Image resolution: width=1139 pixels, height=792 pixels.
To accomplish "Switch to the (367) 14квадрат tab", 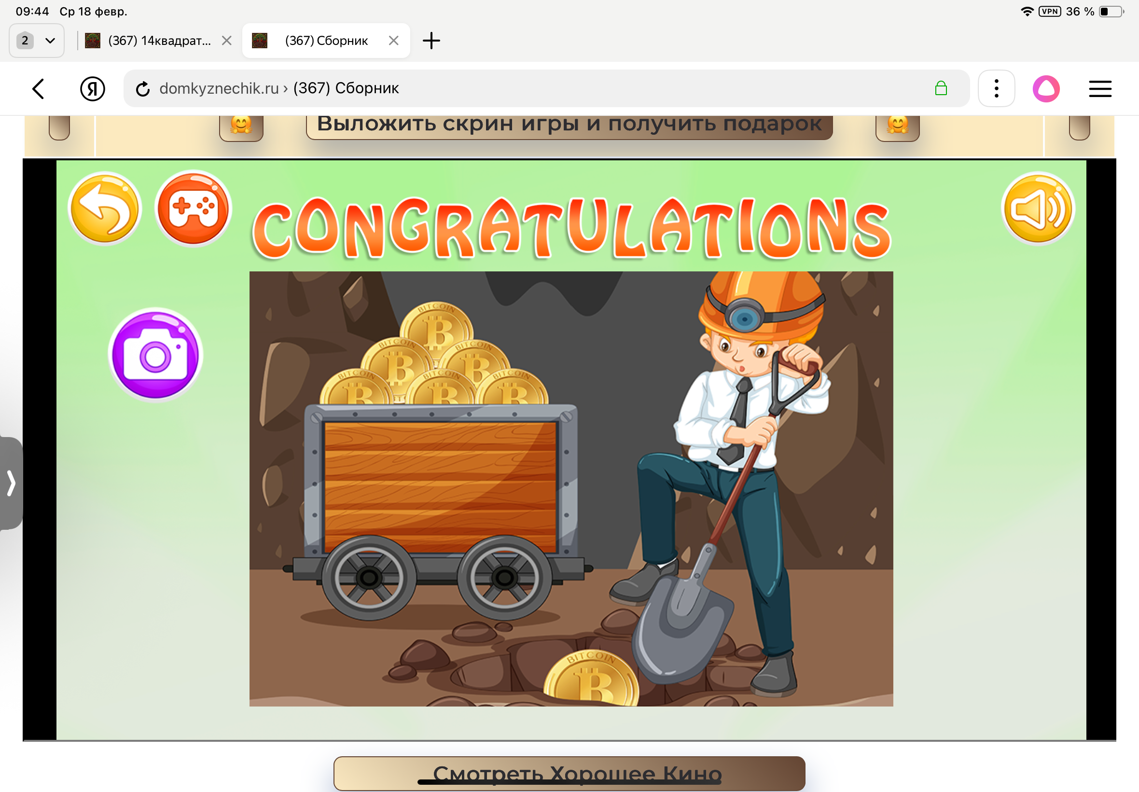I will [159, 41].
